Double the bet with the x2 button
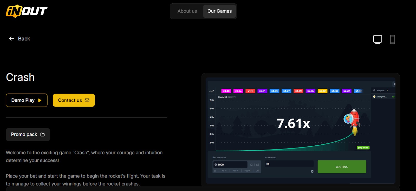The height and width of the screenshot is (191, 416). (258, 165)
